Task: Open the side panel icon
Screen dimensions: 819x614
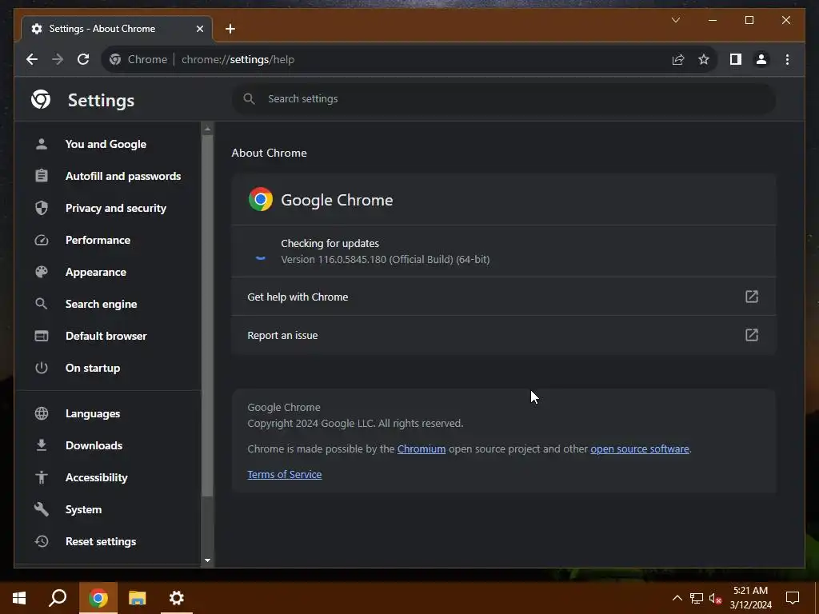Action: click(x=736, y=59)
